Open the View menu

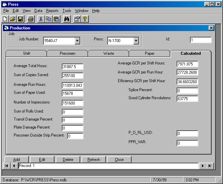(x=26, y=11)
